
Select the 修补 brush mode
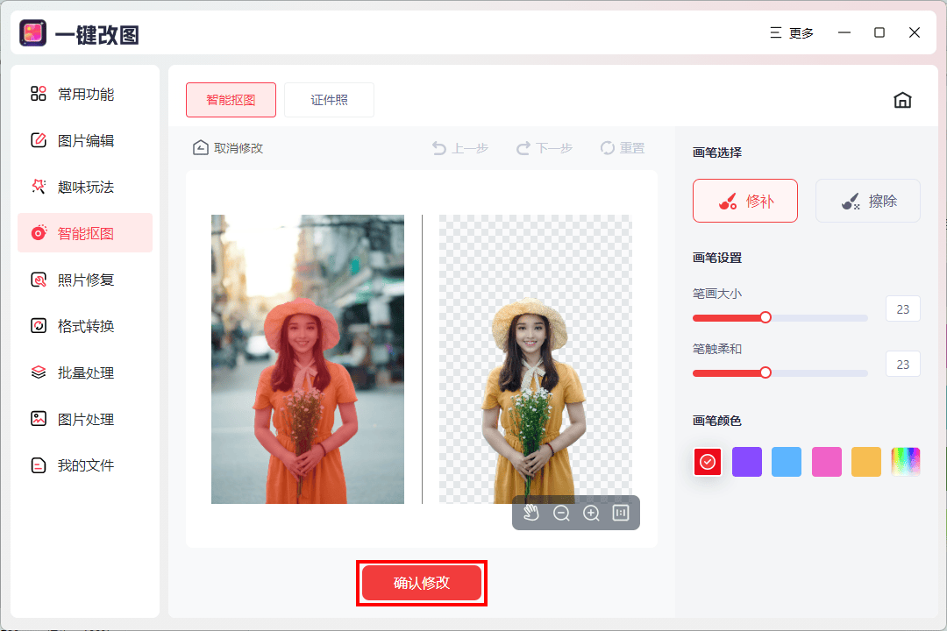click(745, 201)
